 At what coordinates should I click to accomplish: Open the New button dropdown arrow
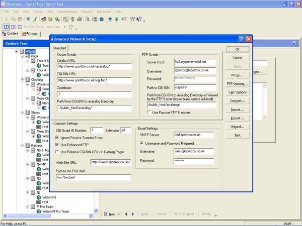(120, 214)
